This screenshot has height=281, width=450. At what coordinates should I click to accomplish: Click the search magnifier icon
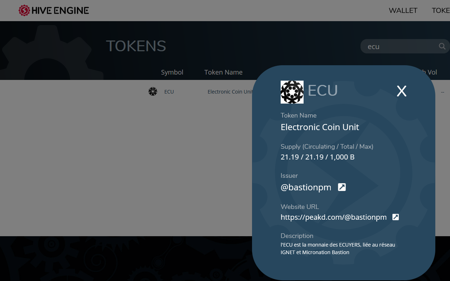click(x=442, y=46)
